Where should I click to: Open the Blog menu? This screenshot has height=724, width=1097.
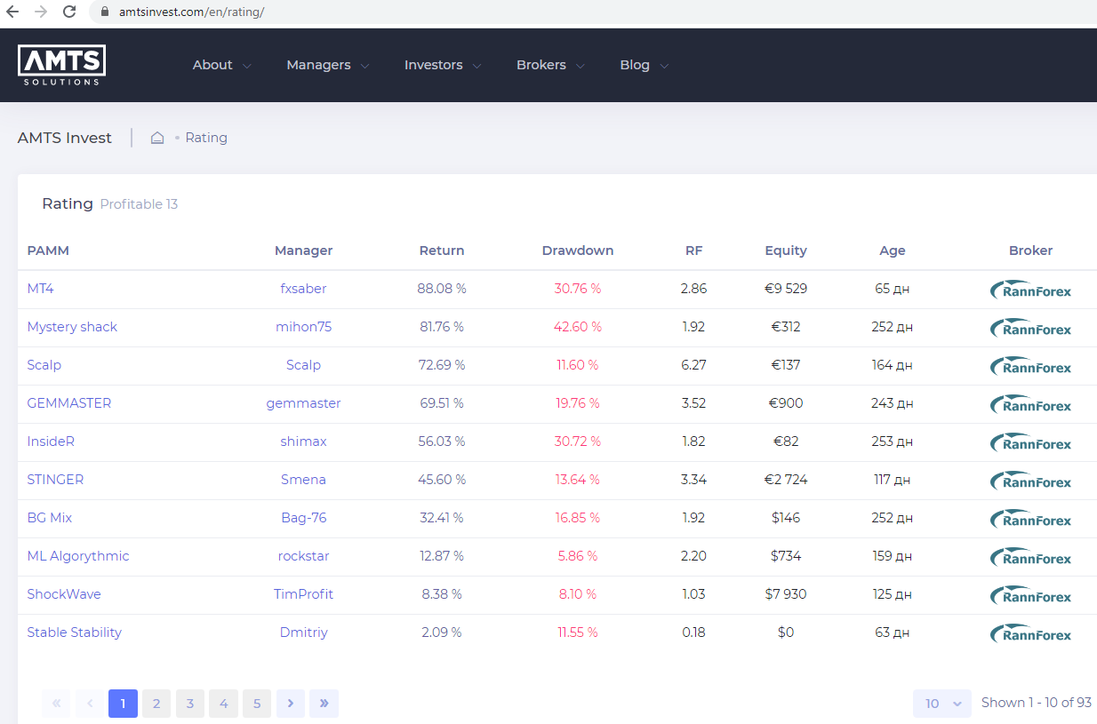(644, 65)
